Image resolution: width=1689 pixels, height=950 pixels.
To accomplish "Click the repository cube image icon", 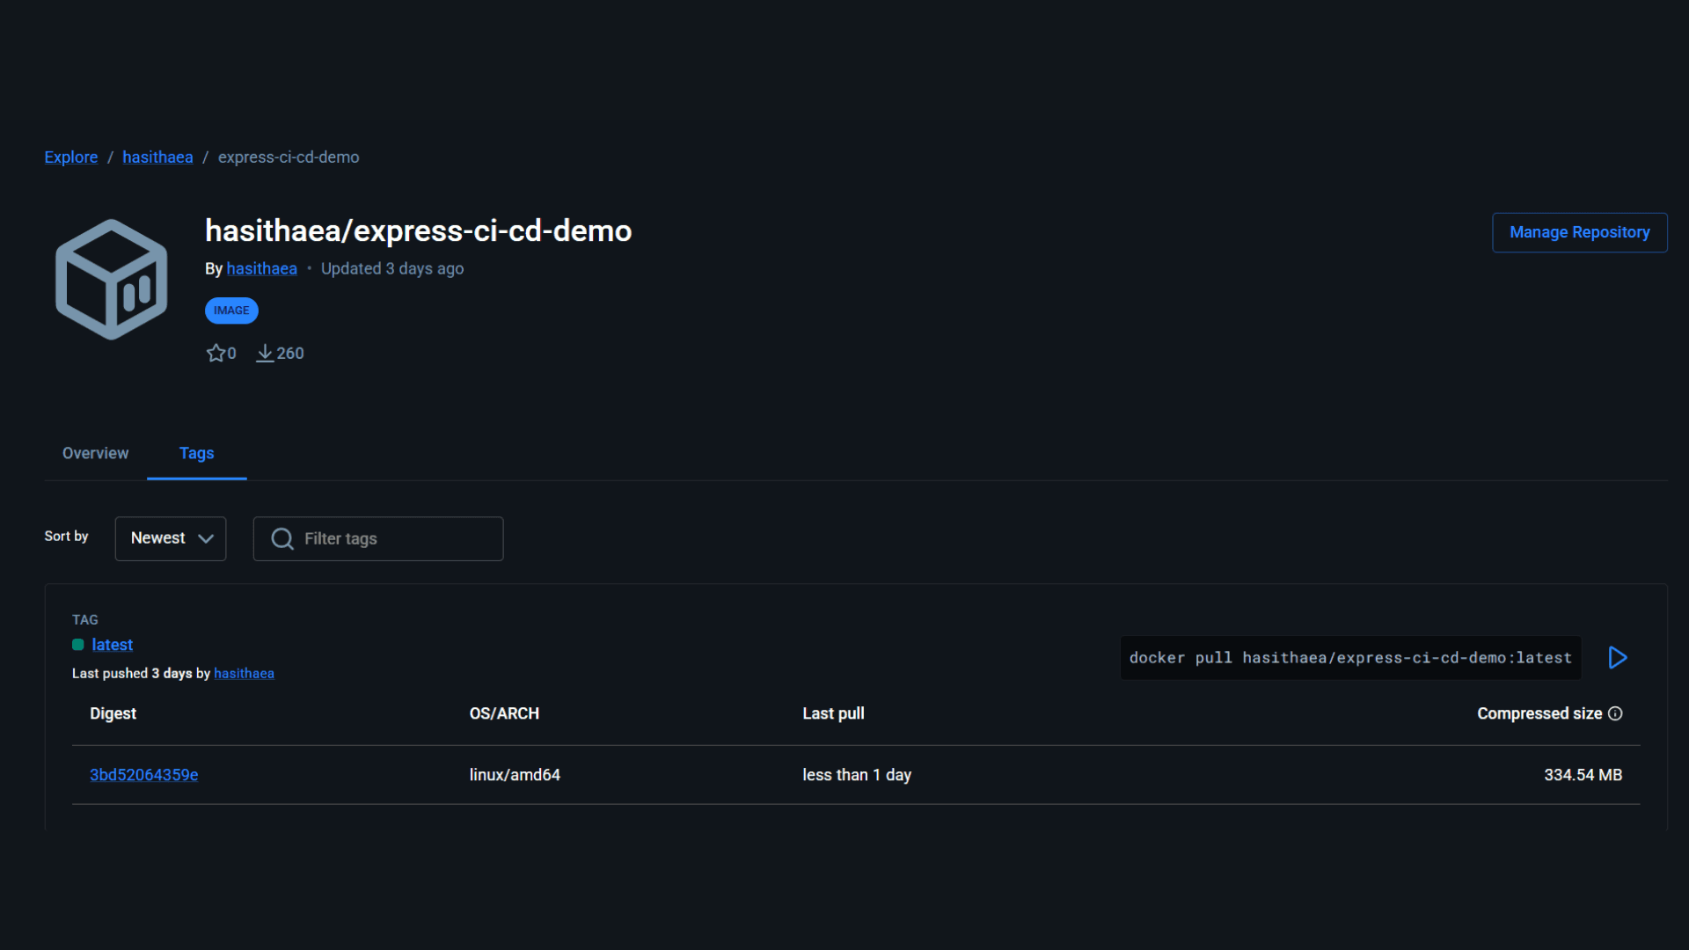I will tap(112, 279).
